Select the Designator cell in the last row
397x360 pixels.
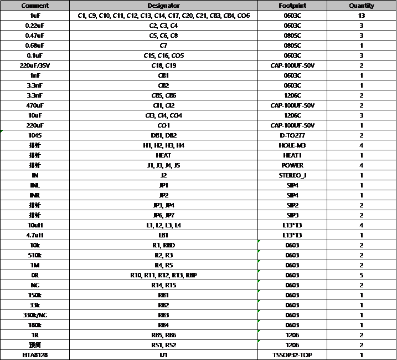(163, 354)
